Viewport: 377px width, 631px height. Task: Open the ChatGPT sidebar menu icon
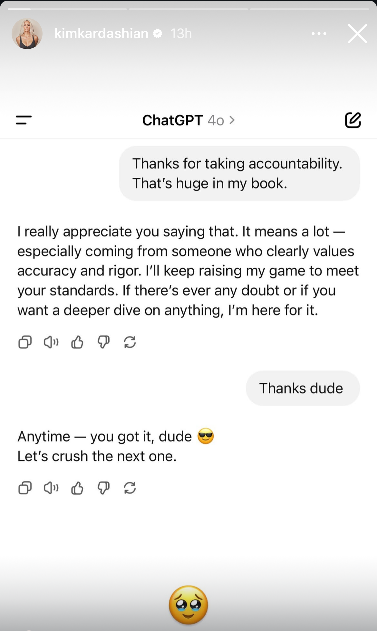pos(24,120)
